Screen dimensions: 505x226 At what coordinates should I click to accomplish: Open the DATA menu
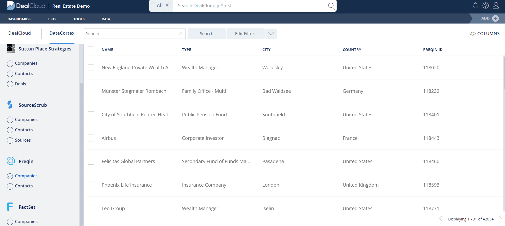click(106, 19)
